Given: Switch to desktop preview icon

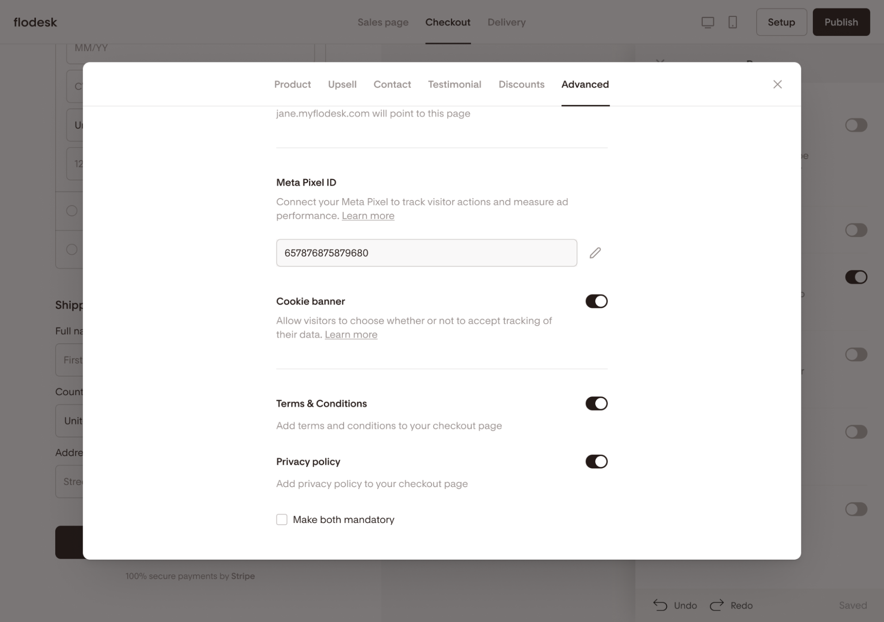Looking at the screenshot, I should coord(708,22).
